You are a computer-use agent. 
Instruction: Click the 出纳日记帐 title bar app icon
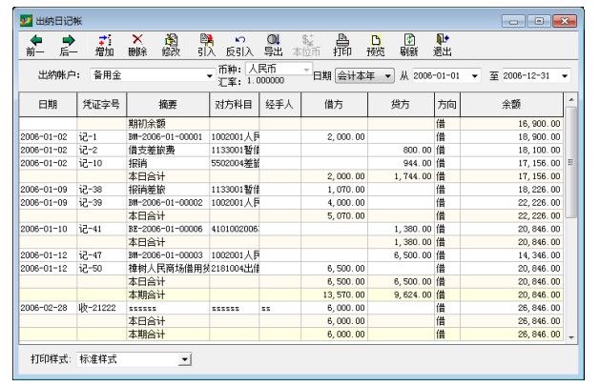[x=26, y=20]
